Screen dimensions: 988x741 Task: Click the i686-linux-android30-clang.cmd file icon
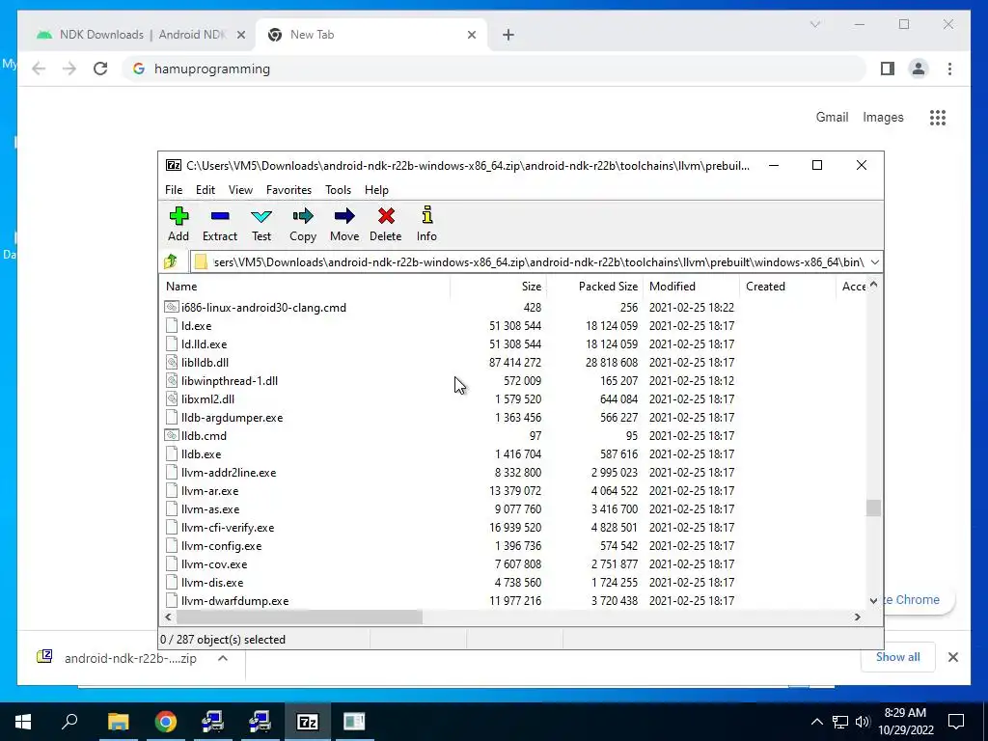click(x=171, y=308)
